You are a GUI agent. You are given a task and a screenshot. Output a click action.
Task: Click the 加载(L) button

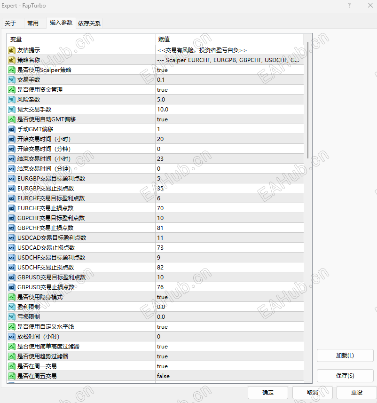tap(345, 356)
